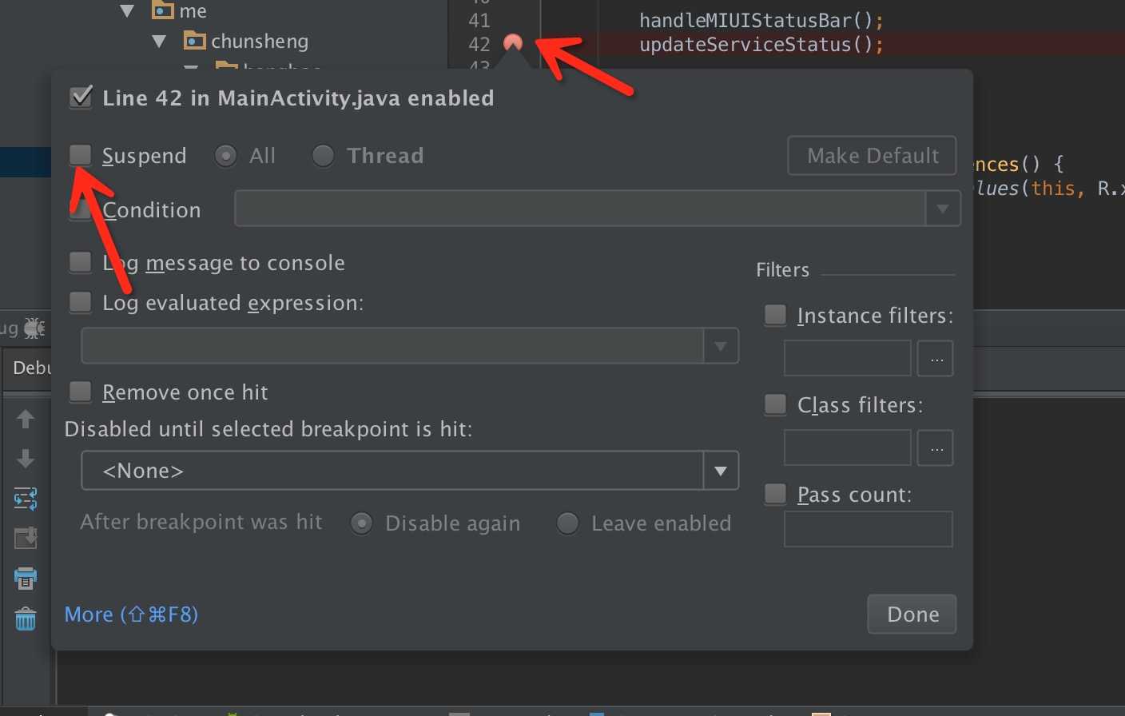The image size is (1125, 716).
Task: Click the scroll to end icon
Action: 26,538
